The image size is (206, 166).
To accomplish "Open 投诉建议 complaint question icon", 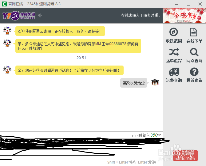I will [x=194, y=72].
